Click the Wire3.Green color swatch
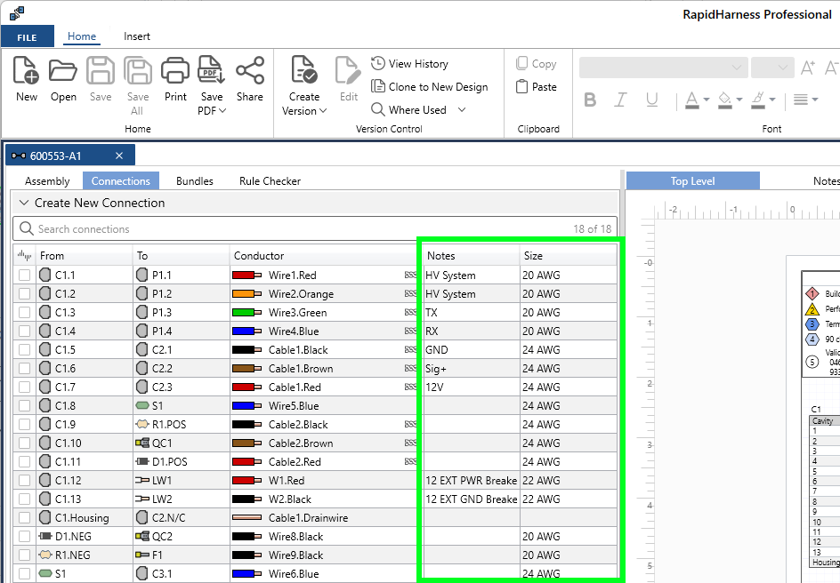The height and width of the screenshot is (583, 840). (x=246, y=312)
